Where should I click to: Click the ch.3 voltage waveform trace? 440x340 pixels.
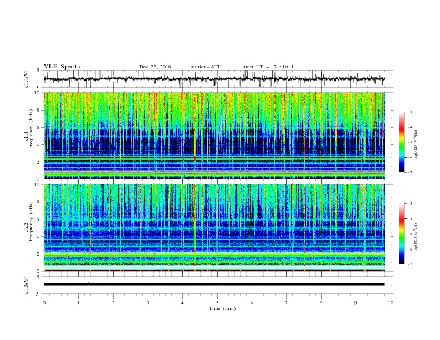pos(214,284)
